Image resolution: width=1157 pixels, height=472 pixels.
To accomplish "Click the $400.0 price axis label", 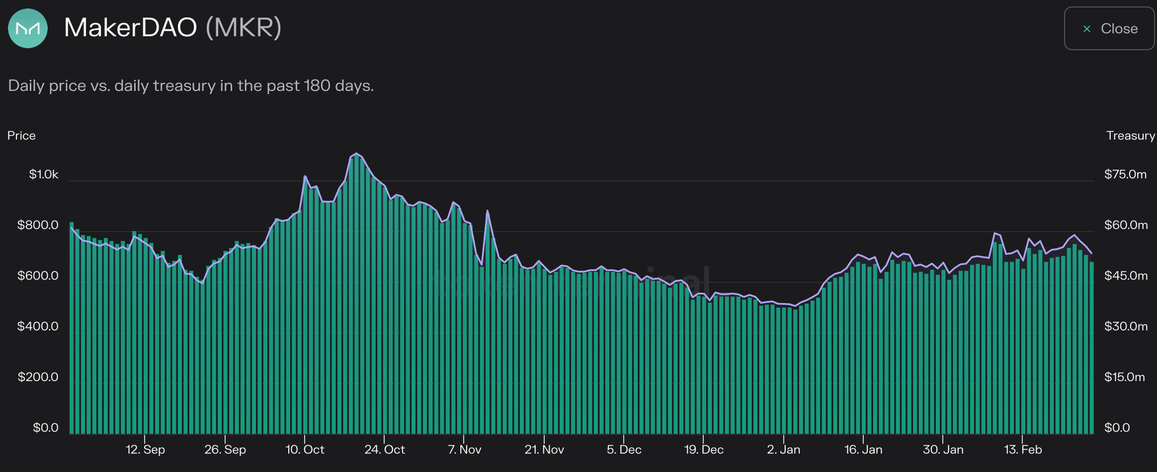I will (x=38, y=326).
